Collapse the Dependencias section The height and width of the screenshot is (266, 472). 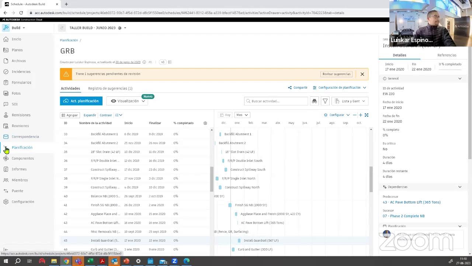pyautogui.click(x=460, y=187)
